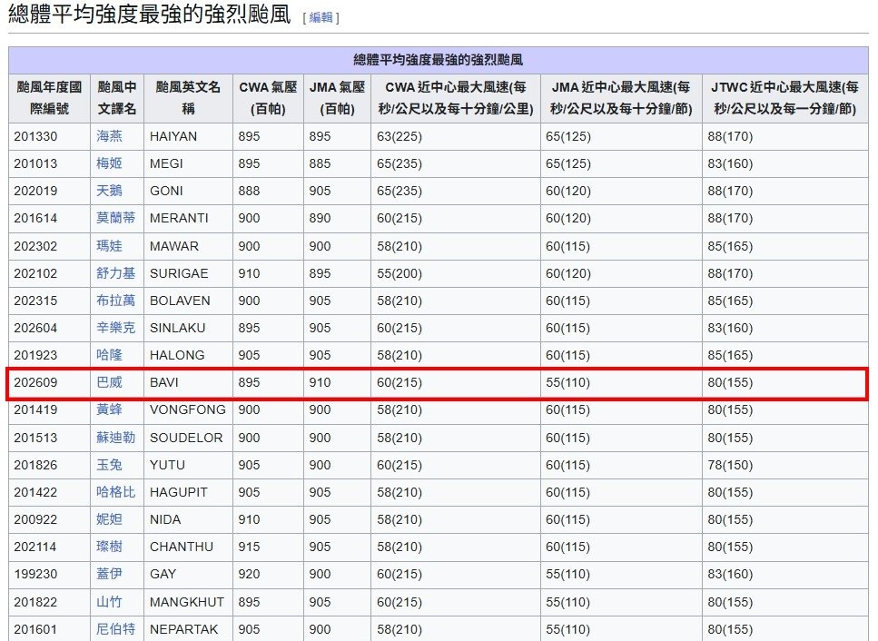
Task: Click the 蓋伊 typhoon link
Action: click(x=109, y=574)
